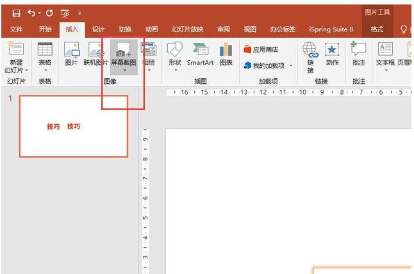The image size is (414, 274).
Task: Click the vertical ruler
Action: (145, 201)
